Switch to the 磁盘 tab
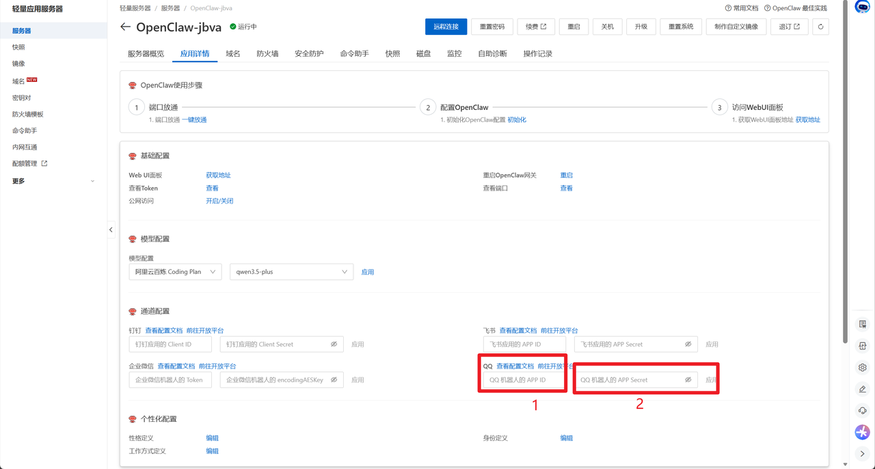 (x=423, y=53)
